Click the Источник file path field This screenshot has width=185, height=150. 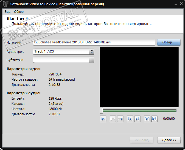pos(94,42)
